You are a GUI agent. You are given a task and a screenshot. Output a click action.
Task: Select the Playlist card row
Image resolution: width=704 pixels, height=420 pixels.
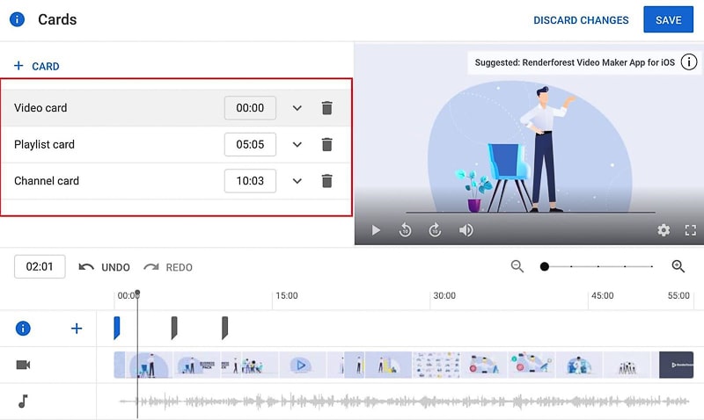[175, 144]
